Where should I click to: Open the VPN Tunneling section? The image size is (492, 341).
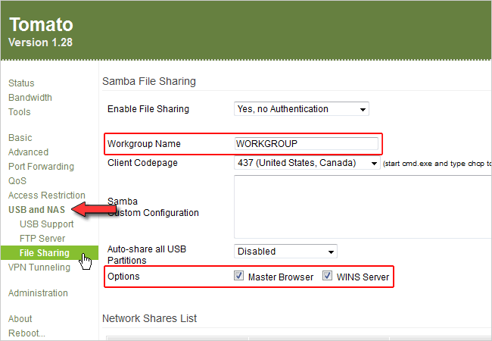(39, 267)
